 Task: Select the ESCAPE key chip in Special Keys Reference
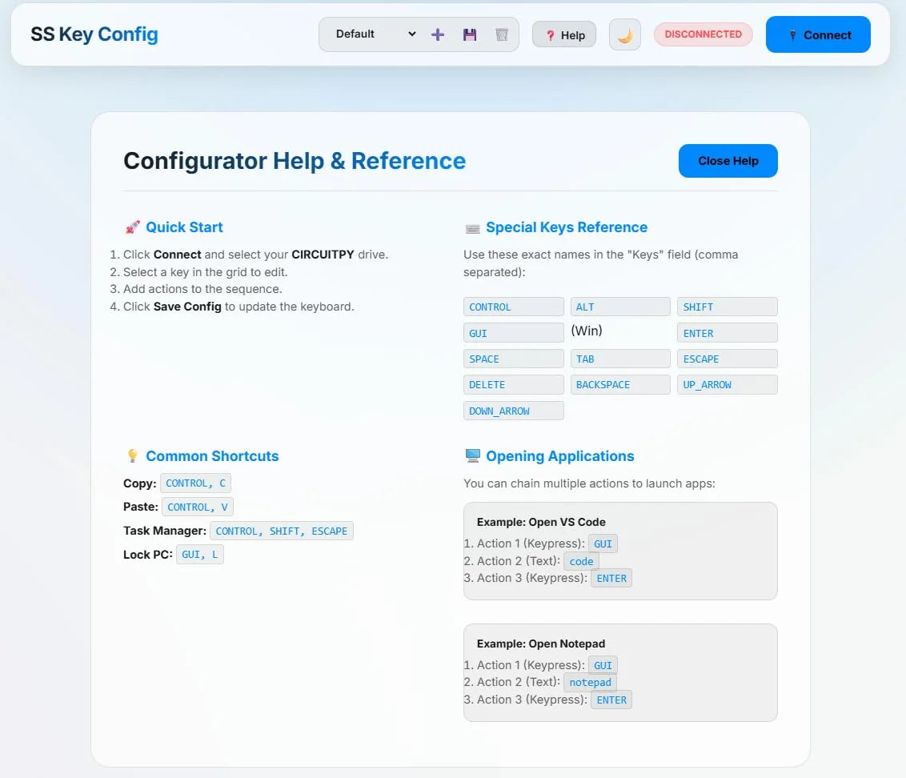point(727,359)
